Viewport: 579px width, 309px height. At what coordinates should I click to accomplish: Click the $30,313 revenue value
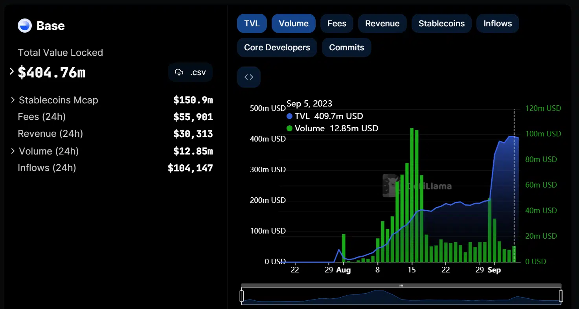pos(193,134)
